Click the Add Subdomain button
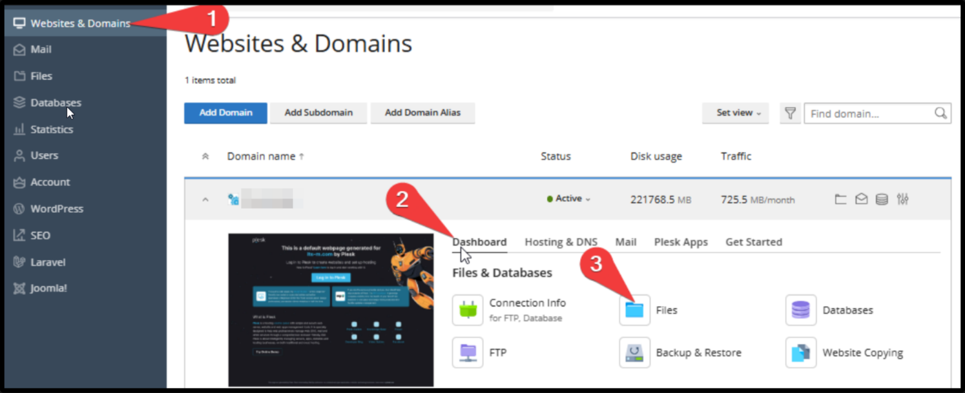Image resolution: width=965 pixels, height=393 pixels. tap(319, 113)
